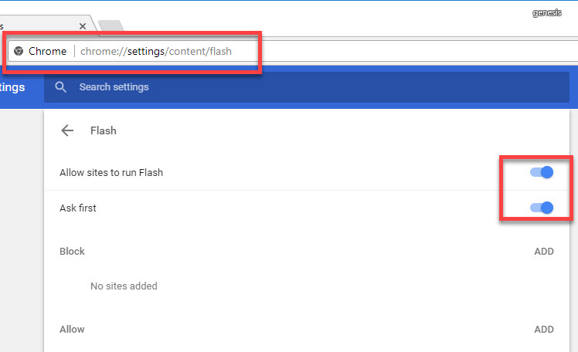578x352 pixels.
Task: Click the Flash page heading
Action: click(x=104, y=130)
